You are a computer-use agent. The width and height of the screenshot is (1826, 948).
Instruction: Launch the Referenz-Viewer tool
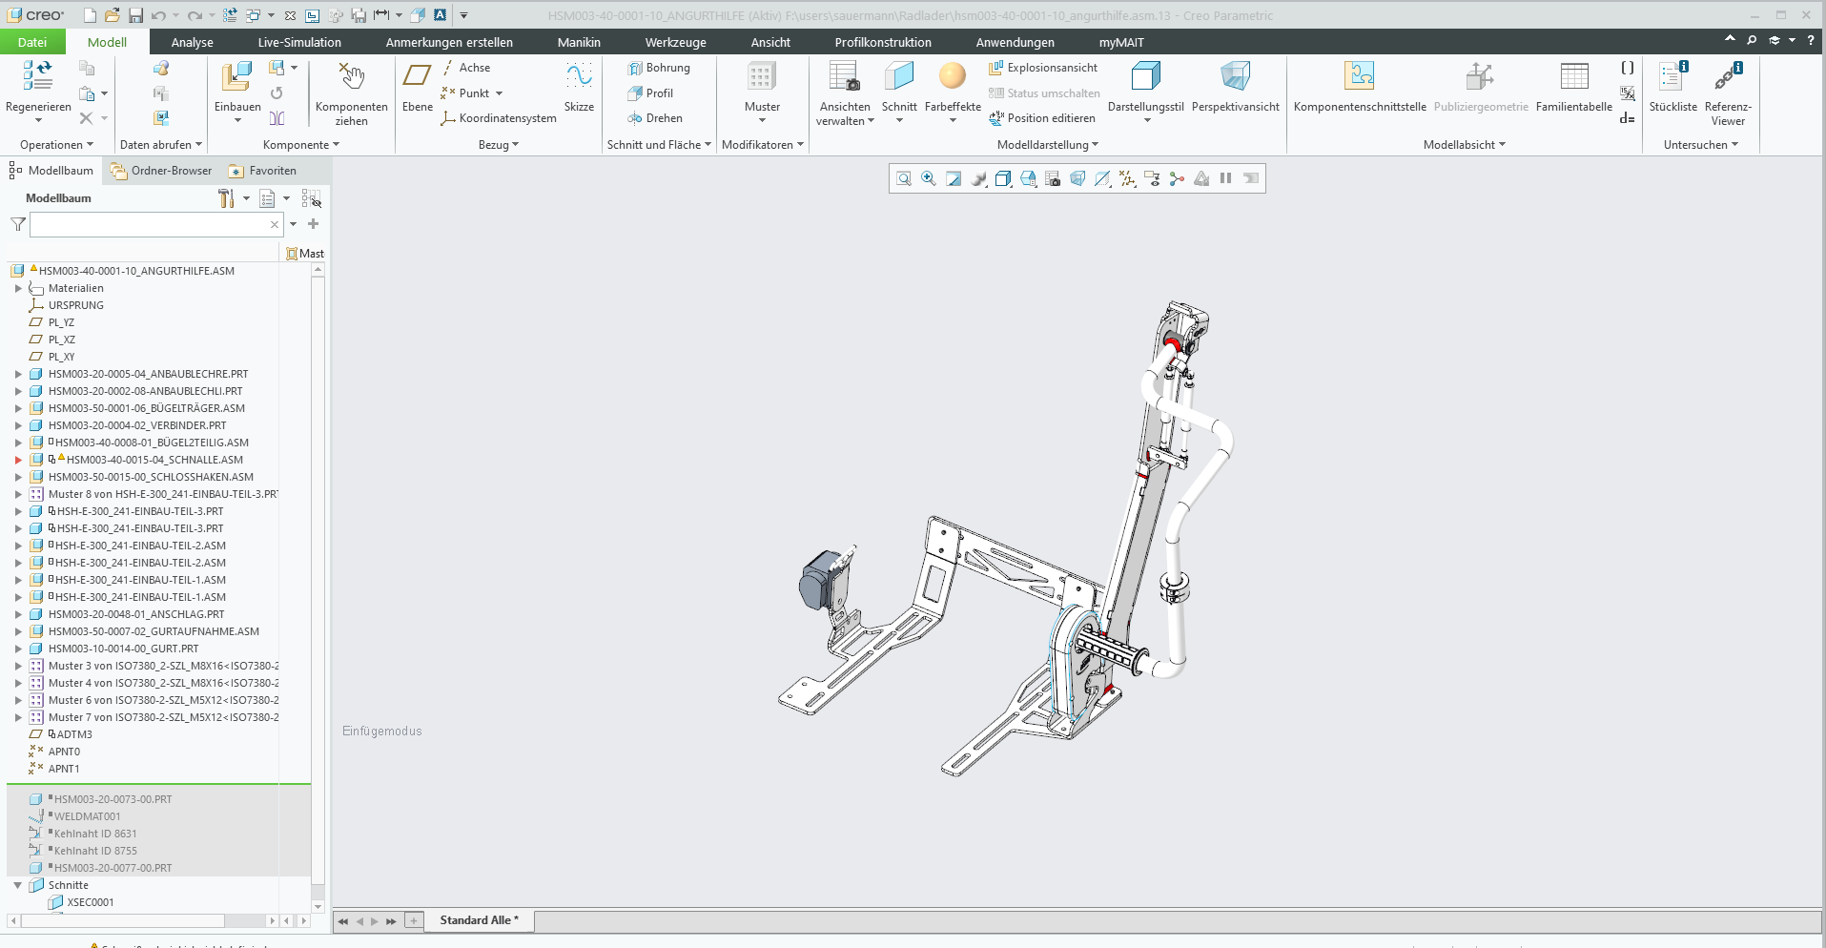(1727, 78)
